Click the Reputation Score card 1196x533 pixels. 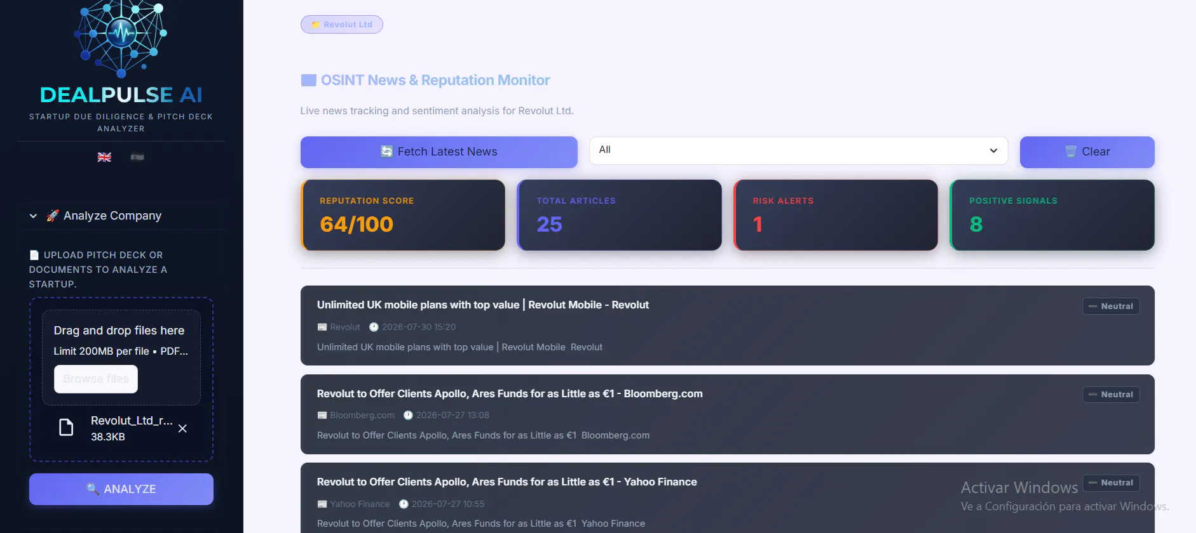403,215
